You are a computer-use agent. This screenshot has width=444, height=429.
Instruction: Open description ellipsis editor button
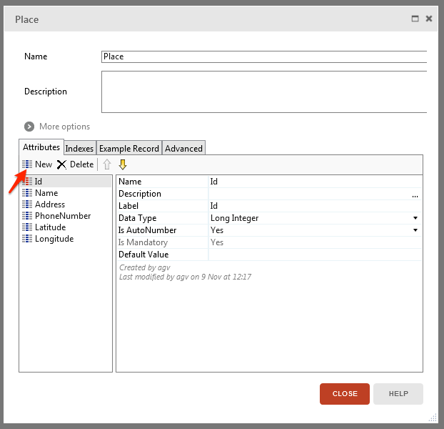[x=415, y=196]
